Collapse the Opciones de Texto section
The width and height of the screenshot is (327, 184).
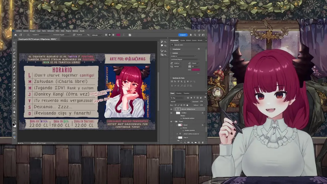coord(171,78)
